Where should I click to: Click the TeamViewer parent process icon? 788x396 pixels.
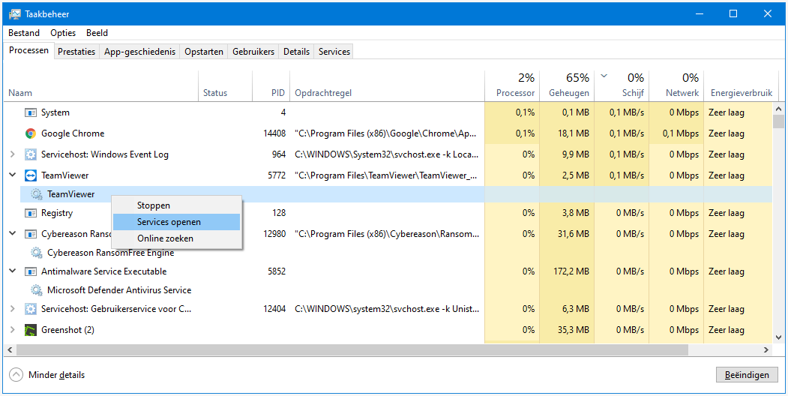(31, 176)
